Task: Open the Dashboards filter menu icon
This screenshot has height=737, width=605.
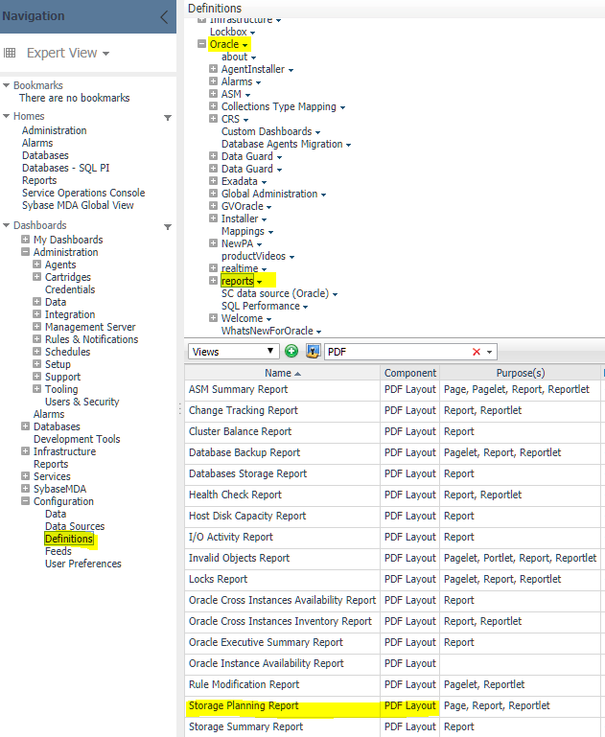Action: click(168, 227)
